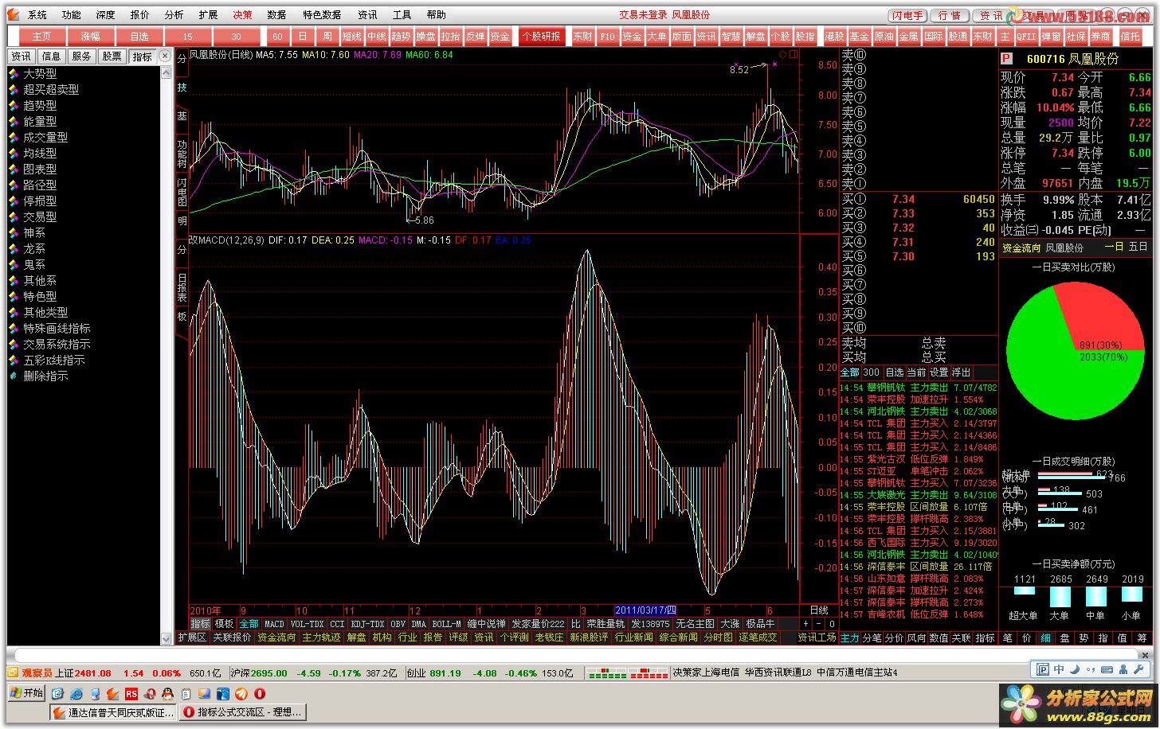Click the left panel scrollbar down arrow
This screenshot has height=729, width=1160.
pyautogui.click(x=167, y=638)
